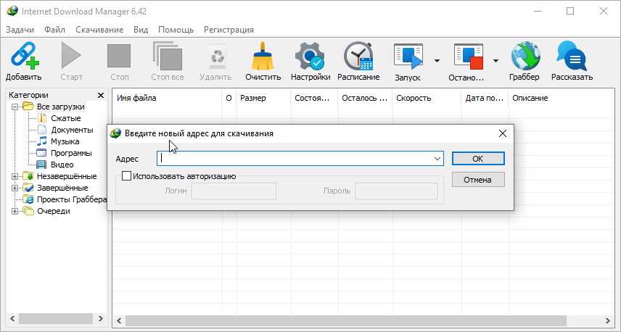
Task: Enable Использовать авторизацию checkbox
Action: click(x=126, y=176)
